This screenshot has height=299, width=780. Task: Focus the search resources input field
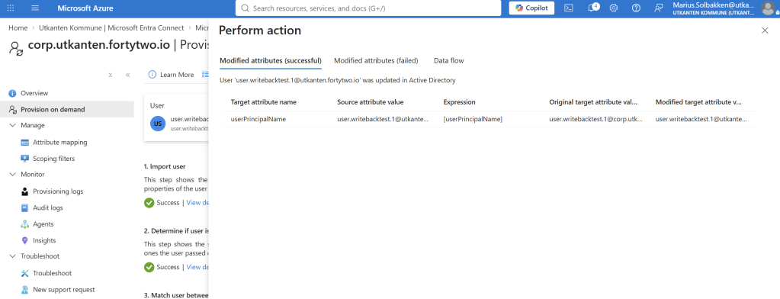[368, 8]
